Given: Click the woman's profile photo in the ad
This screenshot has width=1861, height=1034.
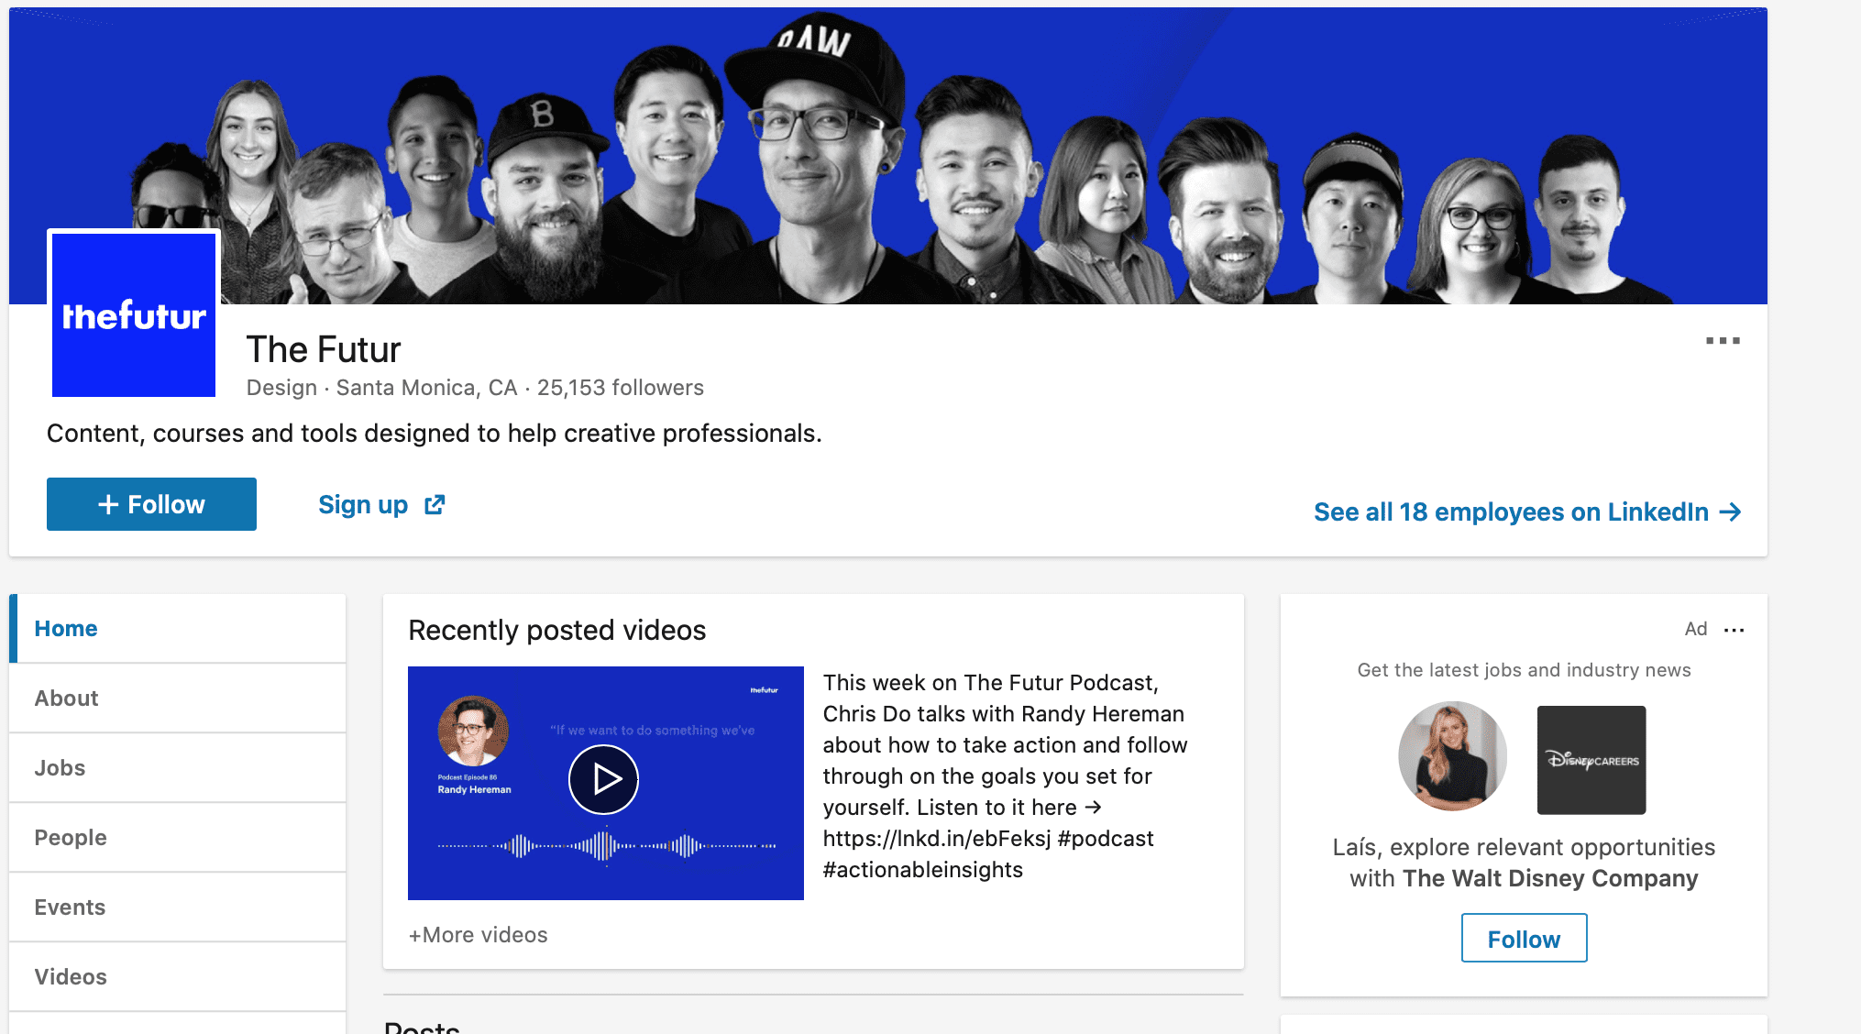Looking at the screenshot, I should [x=1452, y=756].
